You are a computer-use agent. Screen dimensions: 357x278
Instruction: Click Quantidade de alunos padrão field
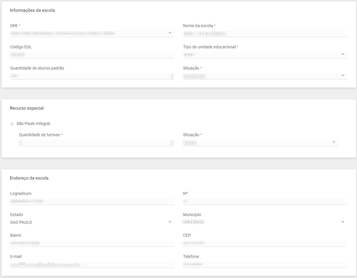pyautogui.click(x=92, y=76)
